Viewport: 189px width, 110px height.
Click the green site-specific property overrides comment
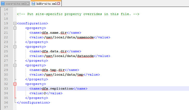tap(78, 14)
